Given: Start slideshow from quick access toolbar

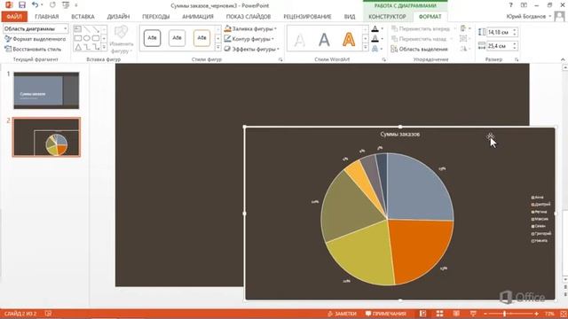Looking at the screenshot, I should tap(66, 5).
